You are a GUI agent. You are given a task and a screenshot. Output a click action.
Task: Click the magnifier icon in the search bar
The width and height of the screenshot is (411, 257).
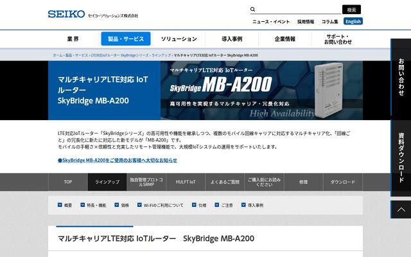click(x=252, y=10)
